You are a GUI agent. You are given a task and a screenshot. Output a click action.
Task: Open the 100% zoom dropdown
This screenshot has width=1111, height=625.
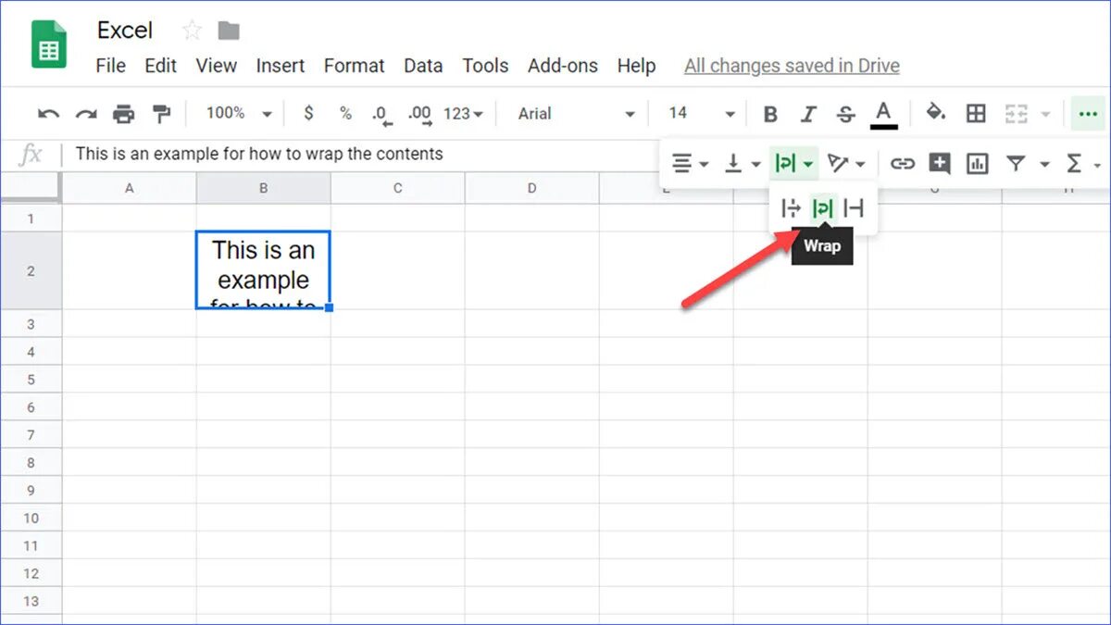[239, 113]
